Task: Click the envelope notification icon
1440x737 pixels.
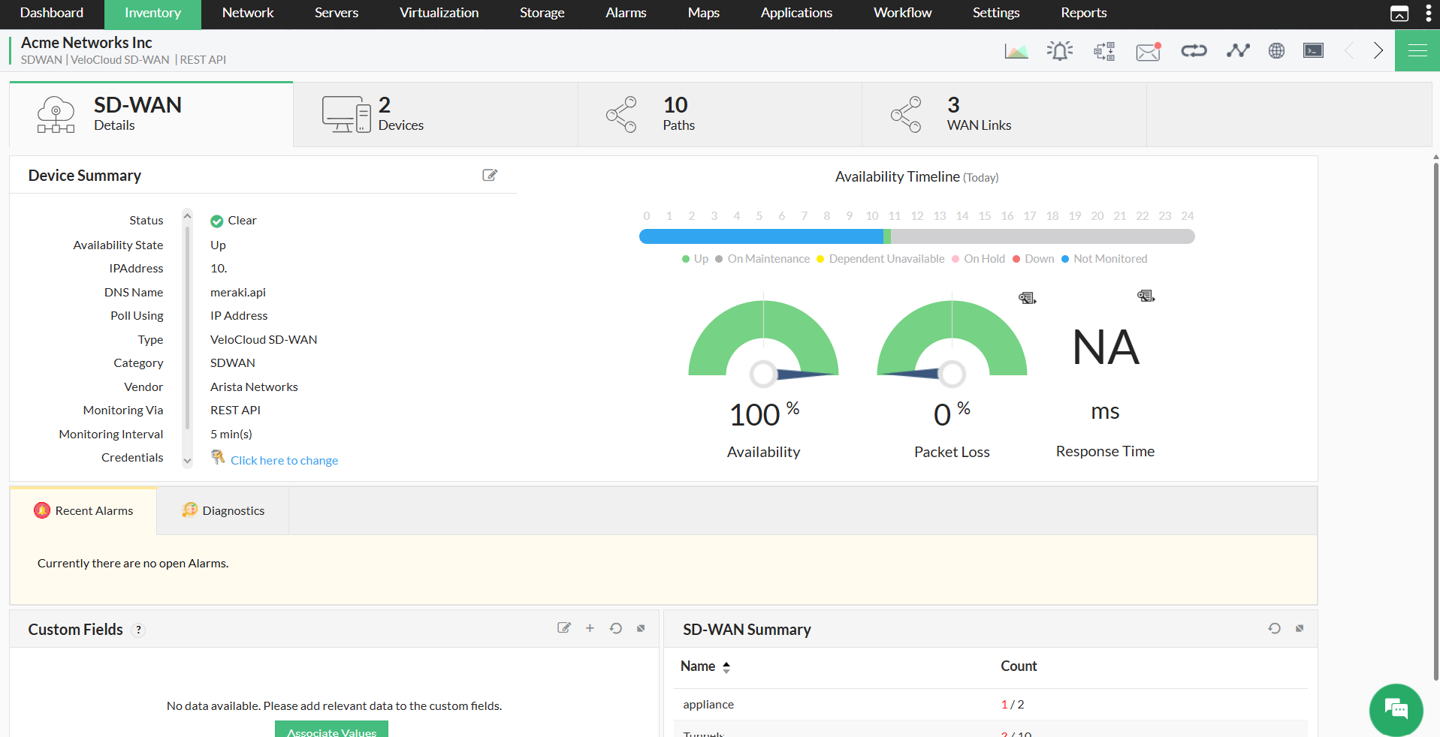Action: click(1149, 51)
